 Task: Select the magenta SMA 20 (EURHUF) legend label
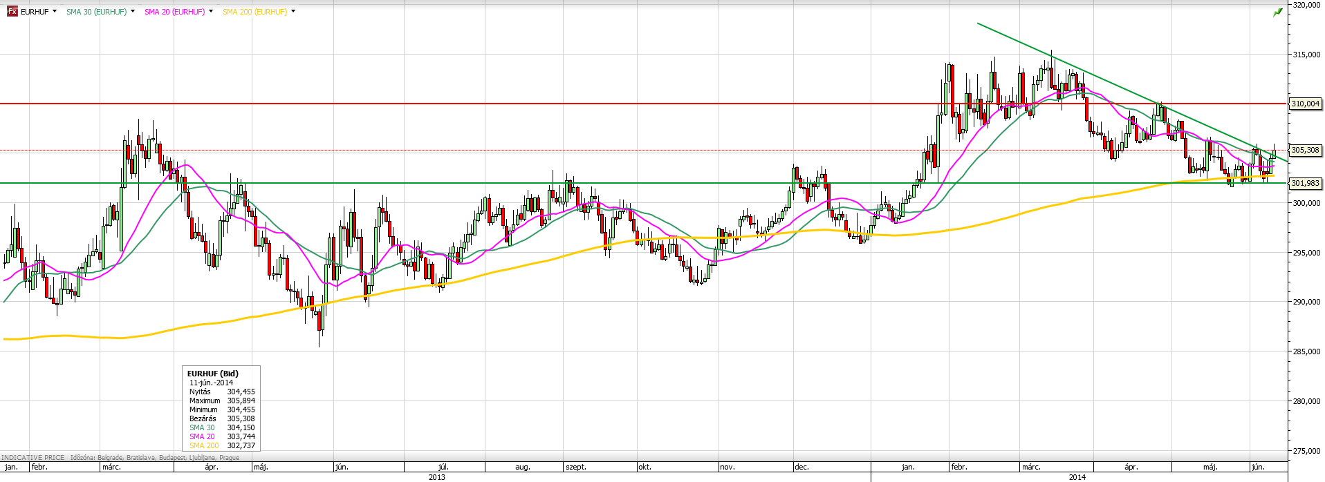coord(174,12)
